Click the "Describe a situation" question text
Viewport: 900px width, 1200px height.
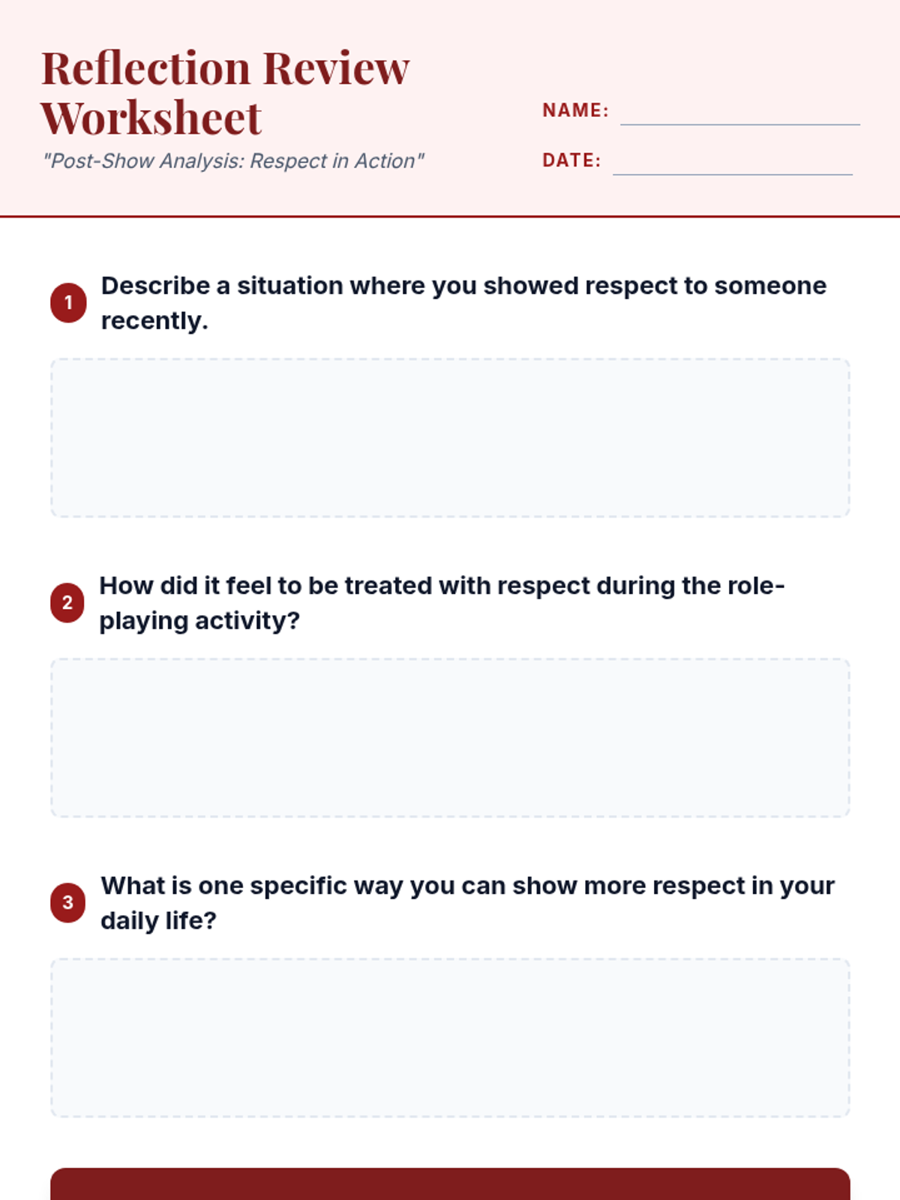click(x=463, y=303)
